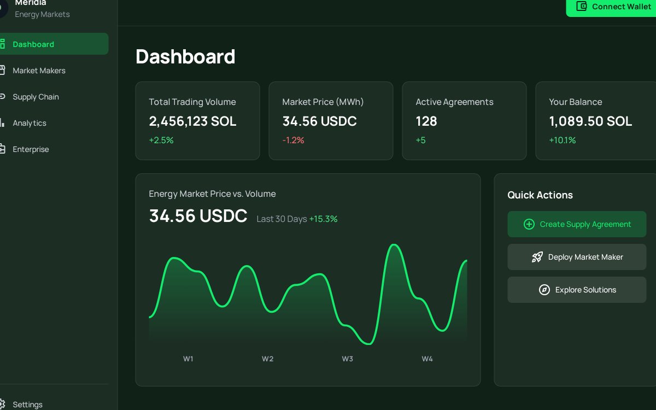Click Create Supply Agreement
This screenshot has width=656, height=410.
(577, 224)
